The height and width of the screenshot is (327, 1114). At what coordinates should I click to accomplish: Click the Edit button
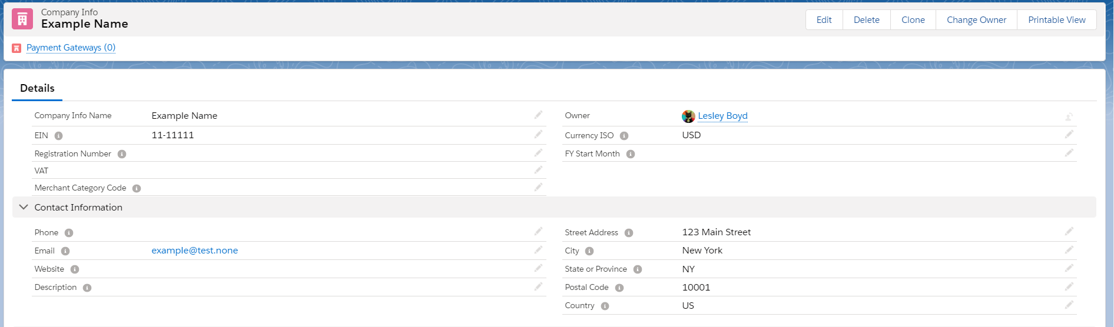824,20
